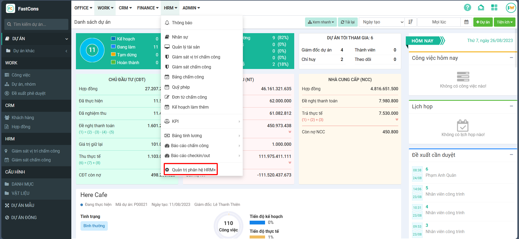Expand the Tiện ích dropdown button
Image resolution: width=519 pixels, height=239 pixels.
pos(504,22)
